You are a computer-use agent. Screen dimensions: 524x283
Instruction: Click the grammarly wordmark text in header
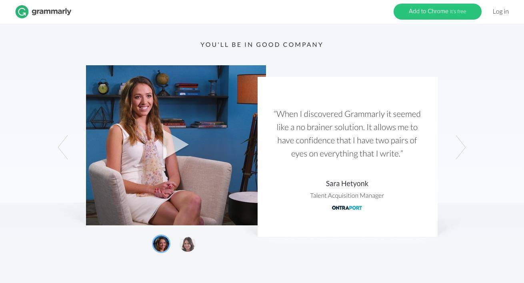tap(51, 11)
